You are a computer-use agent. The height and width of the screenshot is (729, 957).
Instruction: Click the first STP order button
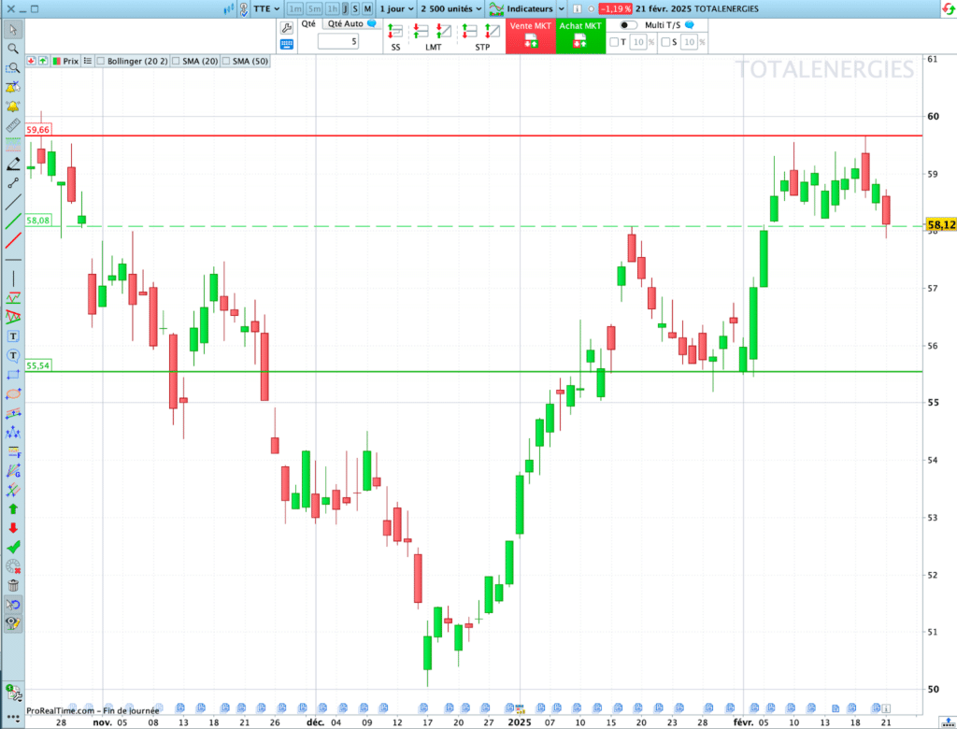(470, 31)
